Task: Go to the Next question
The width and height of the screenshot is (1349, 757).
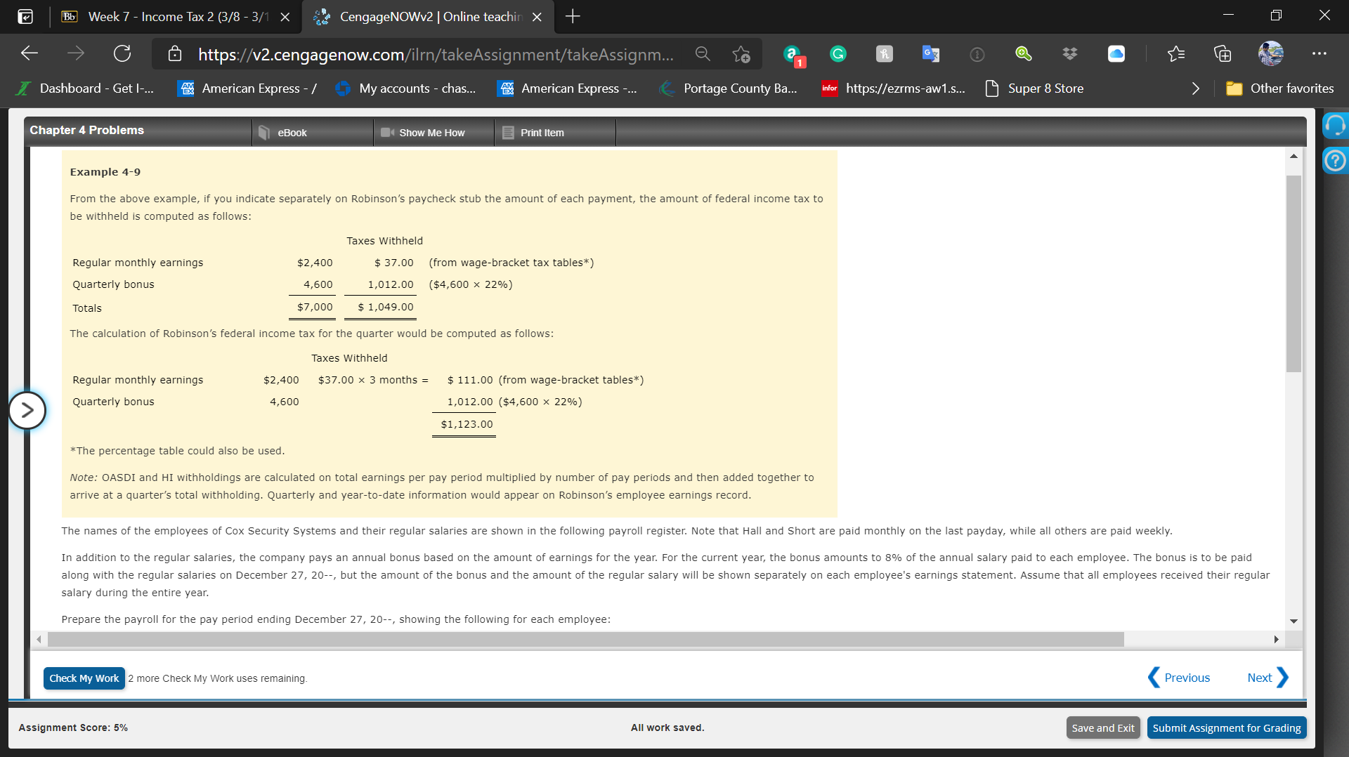Action: pos(1267,678)
